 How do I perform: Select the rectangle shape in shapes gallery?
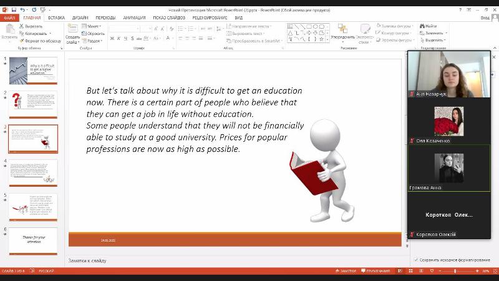[x=309, y=26]
